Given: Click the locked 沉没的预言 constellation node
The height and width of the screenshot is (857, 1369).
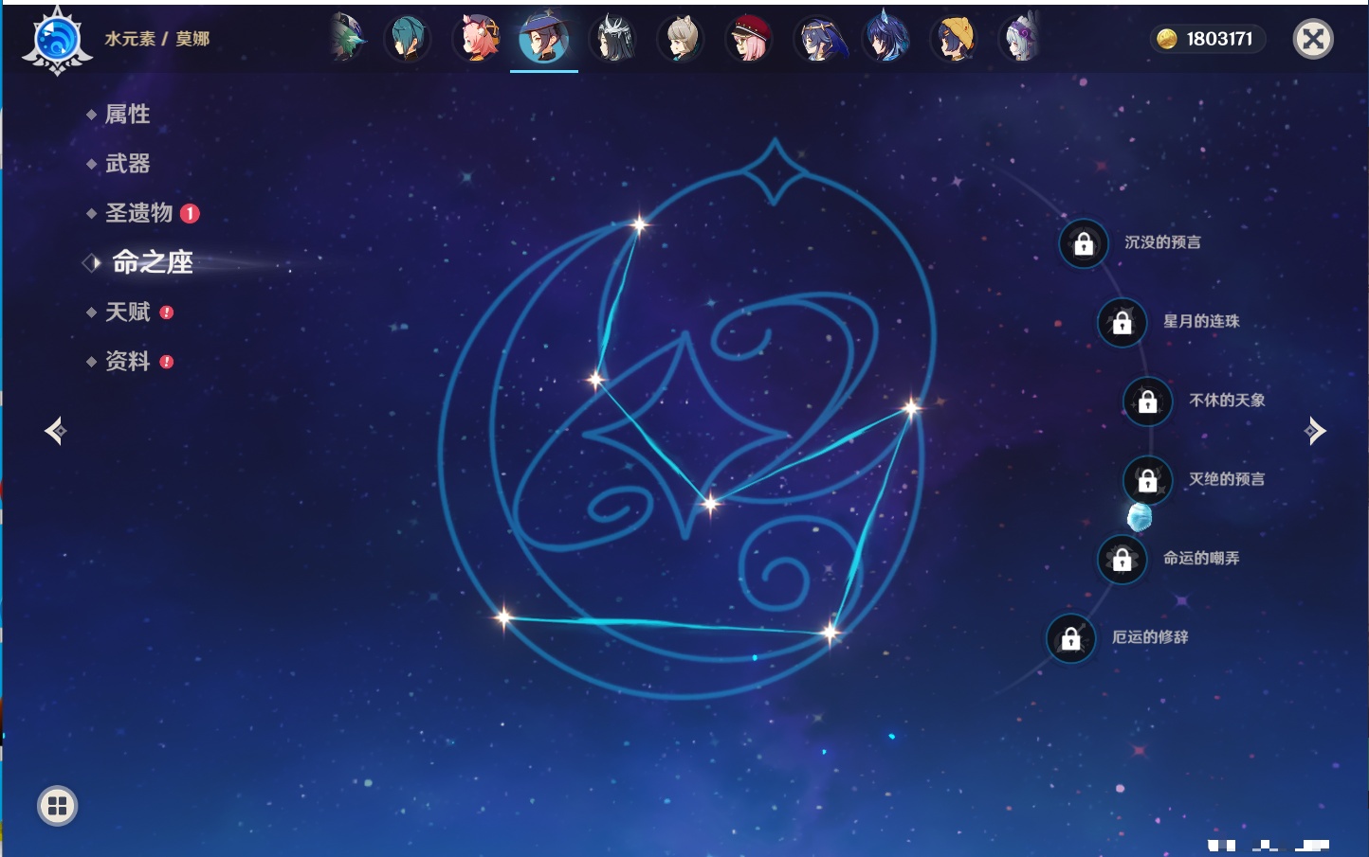Looking at the screenshot, I should coord(1084,243).
